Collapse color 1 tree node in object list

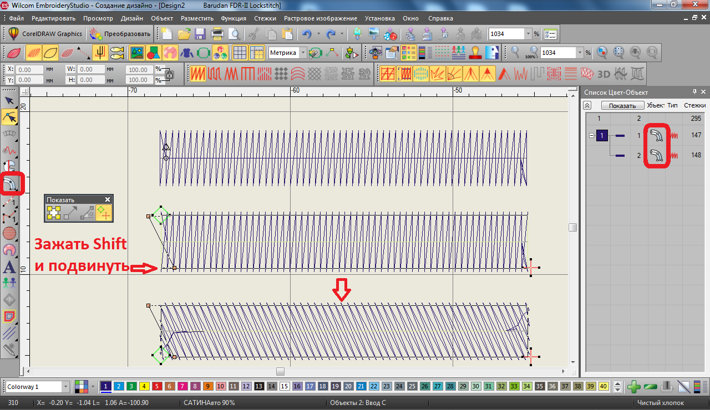(x=592, y=135)
